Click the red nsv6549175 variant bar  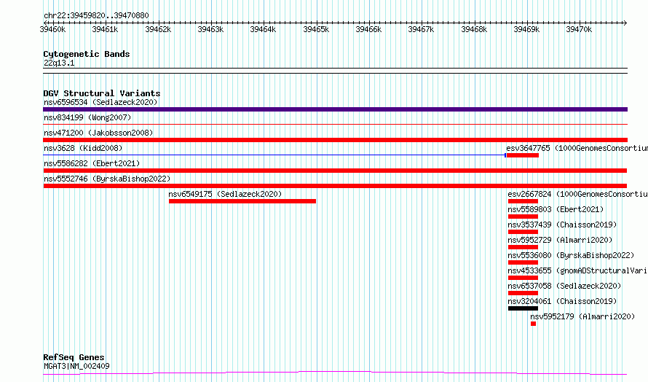242,201
